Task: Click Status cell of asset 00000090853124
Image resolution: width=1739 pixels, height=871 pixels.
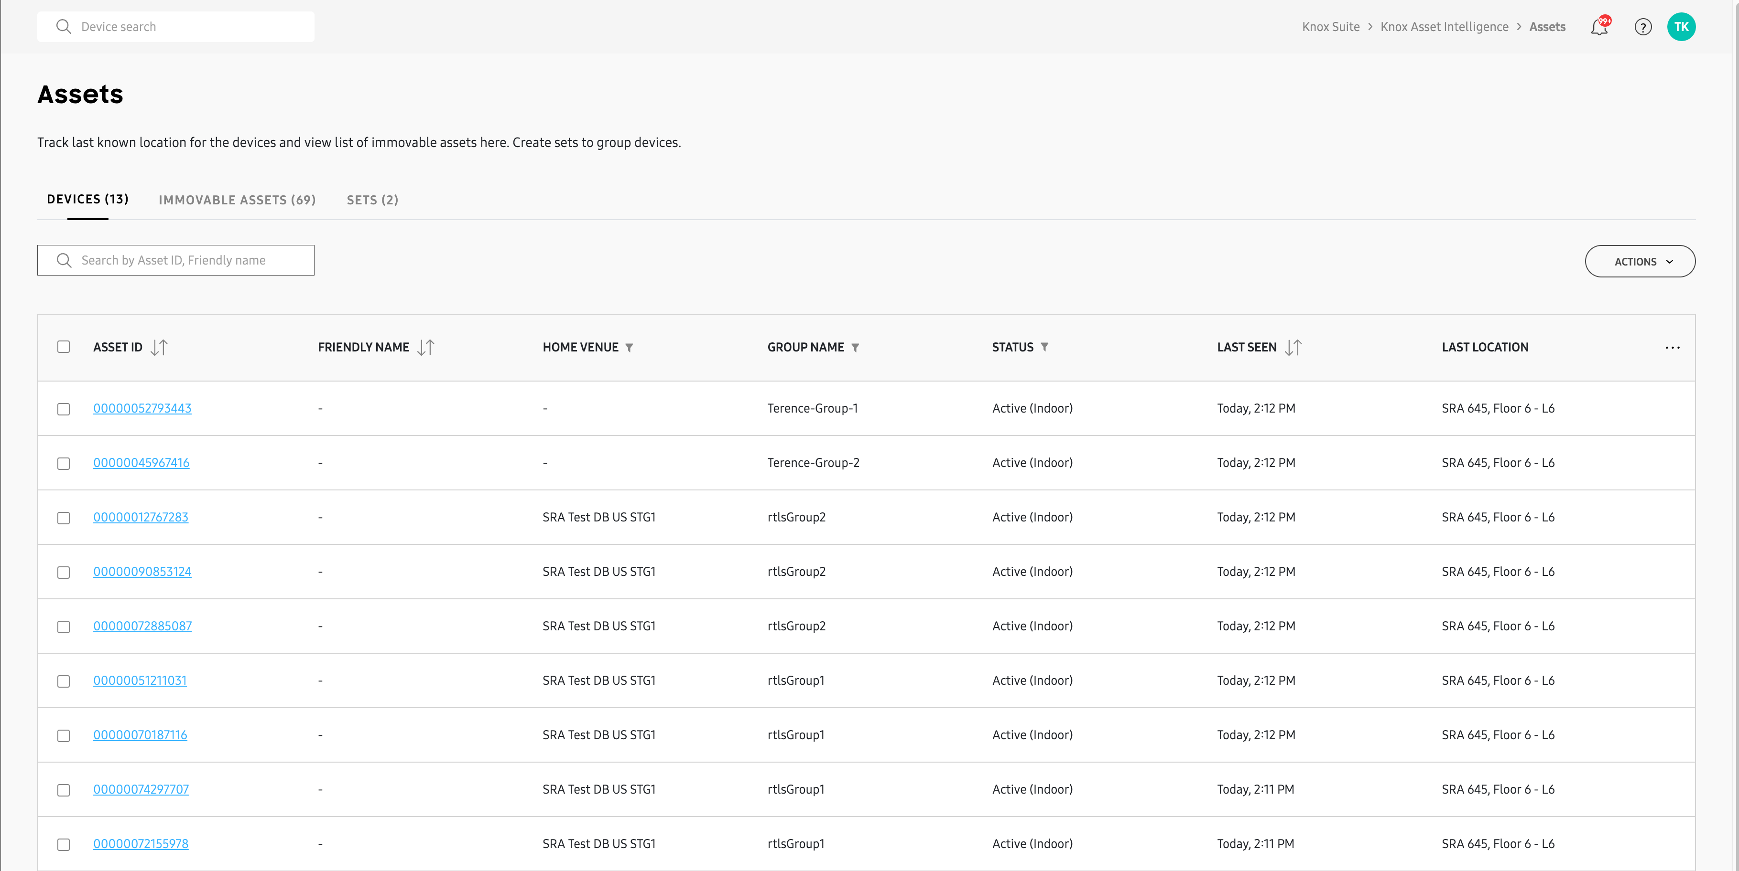Action: click(x=1032, y=572)
